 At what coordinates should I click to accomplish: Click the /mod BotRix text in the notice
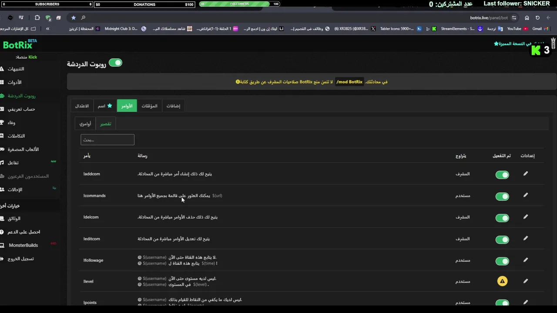pos(349,82)
